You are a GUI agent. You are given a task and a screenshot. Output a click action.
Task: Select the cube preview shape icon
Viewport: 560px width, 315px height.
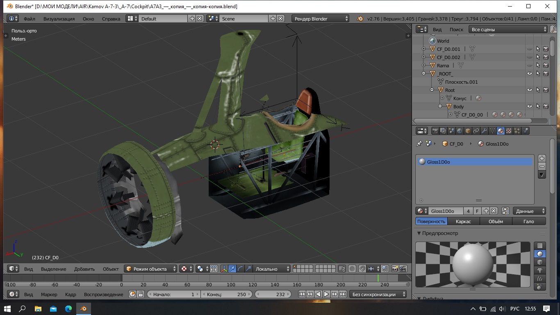pyautogui.click(x=540, y=262)
